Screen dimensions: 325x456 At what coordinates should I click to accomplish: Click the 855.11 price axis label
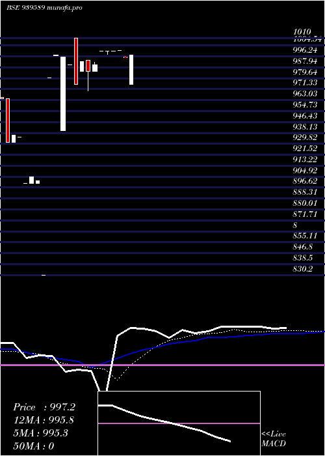point(305,236)
